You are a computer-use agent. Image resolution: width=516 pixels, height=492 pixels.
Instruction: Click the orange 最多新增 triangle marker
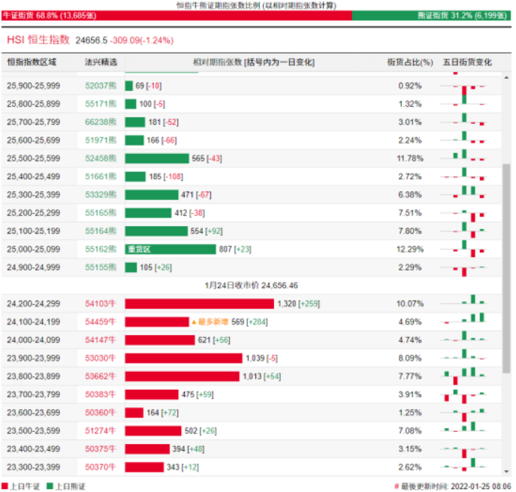(194, 321)
